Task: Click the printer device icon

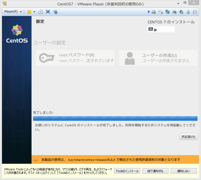Action: [174, 12]
